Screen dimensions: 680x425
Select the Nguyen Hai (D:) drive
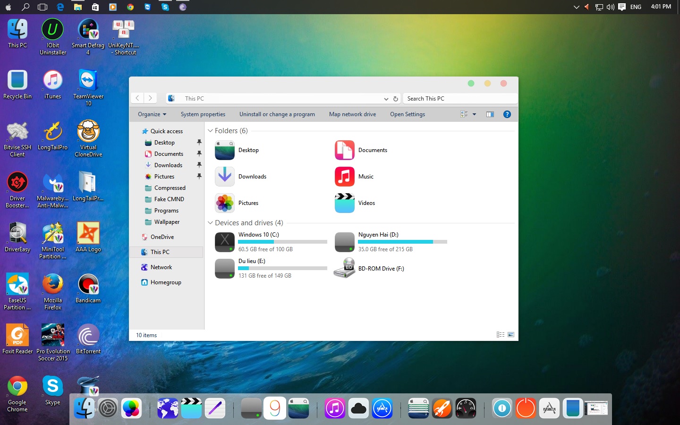click(x=391, y=242)
